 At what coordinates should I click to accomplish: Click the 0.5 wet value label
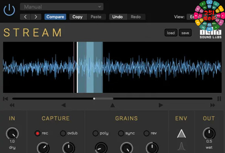[209, 141]
